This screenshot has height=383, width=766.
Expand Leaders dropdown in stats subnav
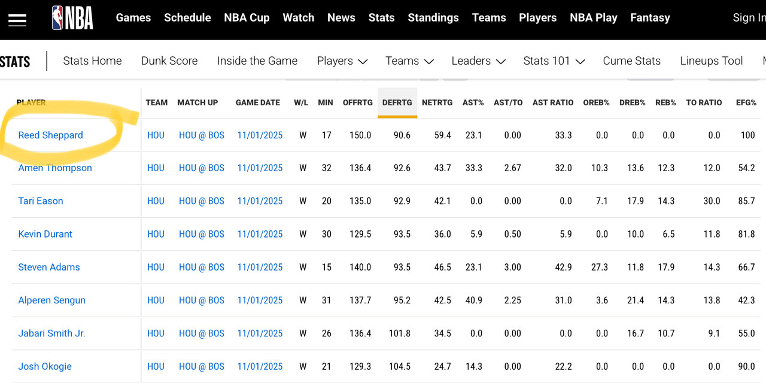[x=478, y=61]
